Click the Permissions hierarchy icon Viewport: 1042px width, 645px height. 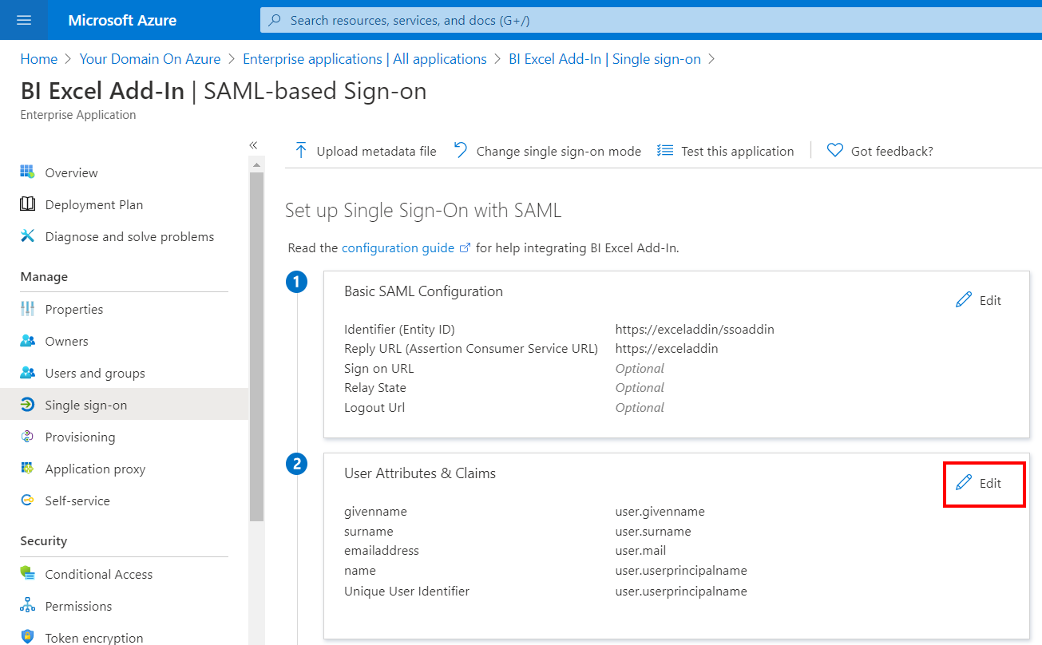(28, 606)
